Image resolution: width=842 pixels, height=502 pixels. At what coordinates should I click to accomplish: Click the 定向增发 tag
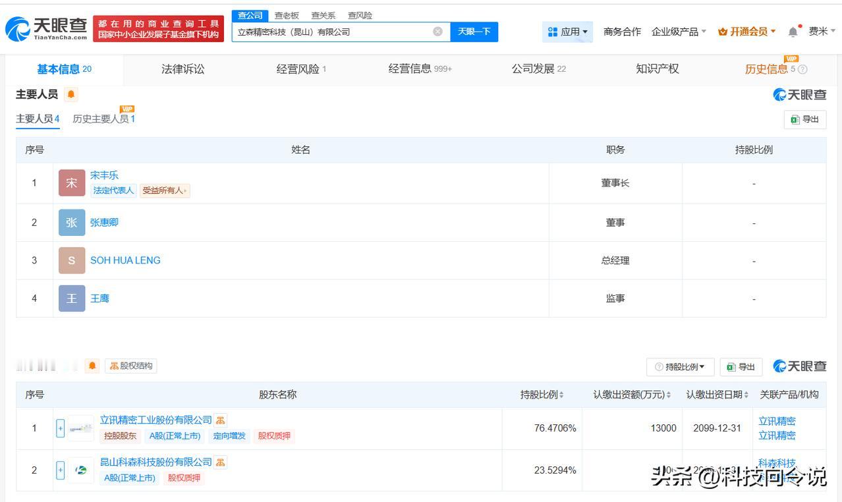[x=229, y=435]
